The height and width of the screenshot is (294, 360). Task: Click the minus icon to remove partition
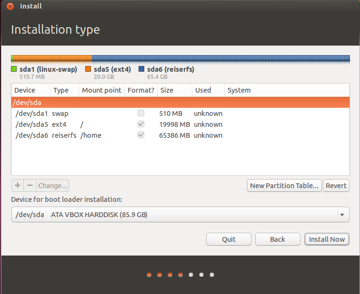pyautogui.click(x=30, y=185)
